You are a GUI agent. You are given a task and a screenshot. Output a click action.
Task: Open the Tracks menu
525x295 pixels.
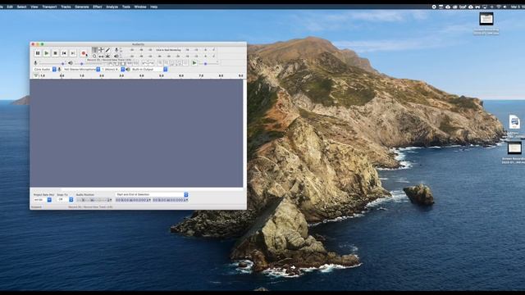pyautogui.click(x=66, y=7)
